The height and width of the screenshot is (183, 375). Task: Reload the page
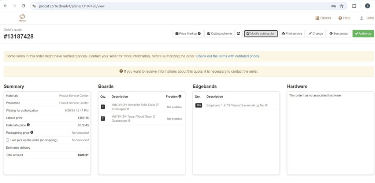pyautogui.click(x=23, y=6)
